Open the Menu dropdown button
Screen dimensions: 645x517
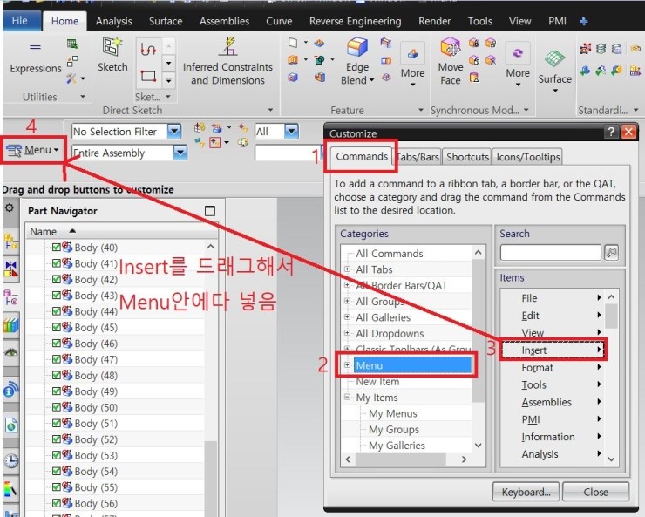click(x=33, y=150)
